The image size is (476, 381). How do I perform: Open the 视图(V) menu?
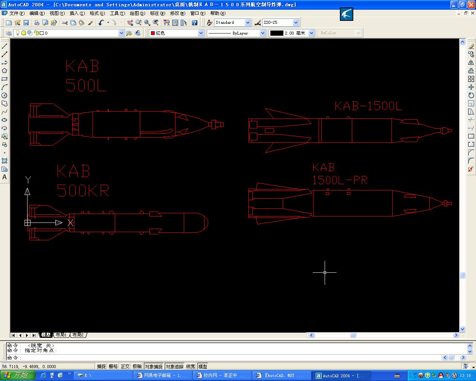[57, 13]
